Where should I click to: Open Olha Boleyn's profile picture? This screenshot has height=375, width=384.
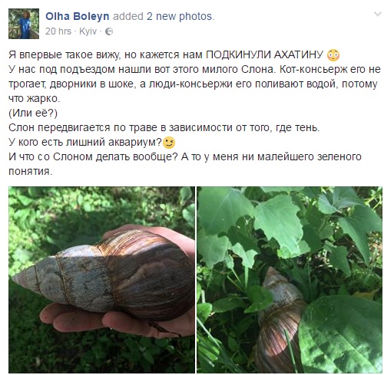(24, 24)
